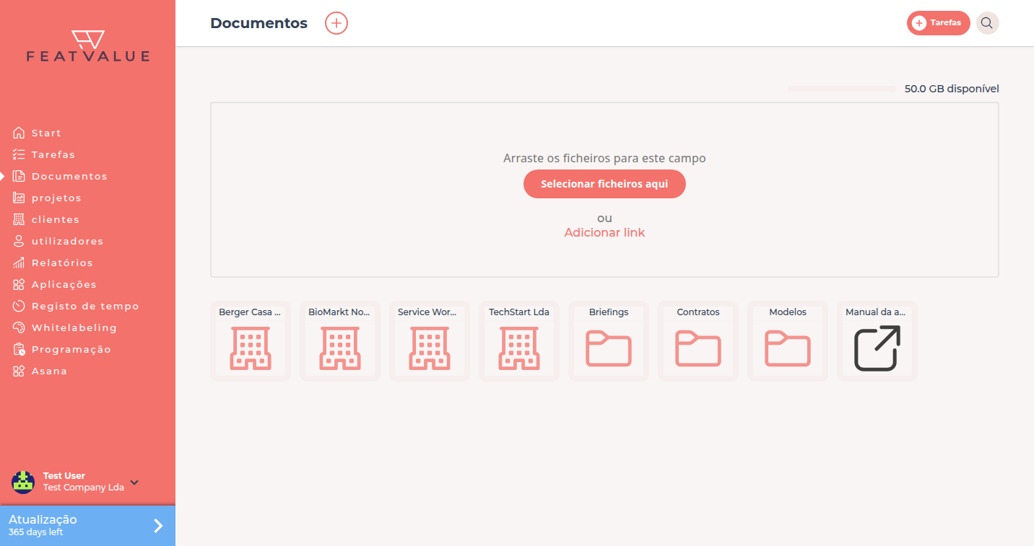Click the projetos chart icon in sidebar

19,198
